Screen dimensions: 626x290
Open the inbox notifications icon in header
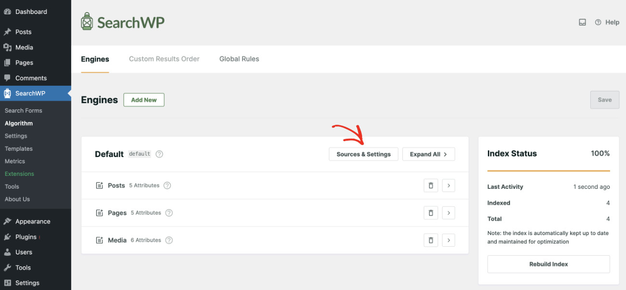(x=582, y=22)
